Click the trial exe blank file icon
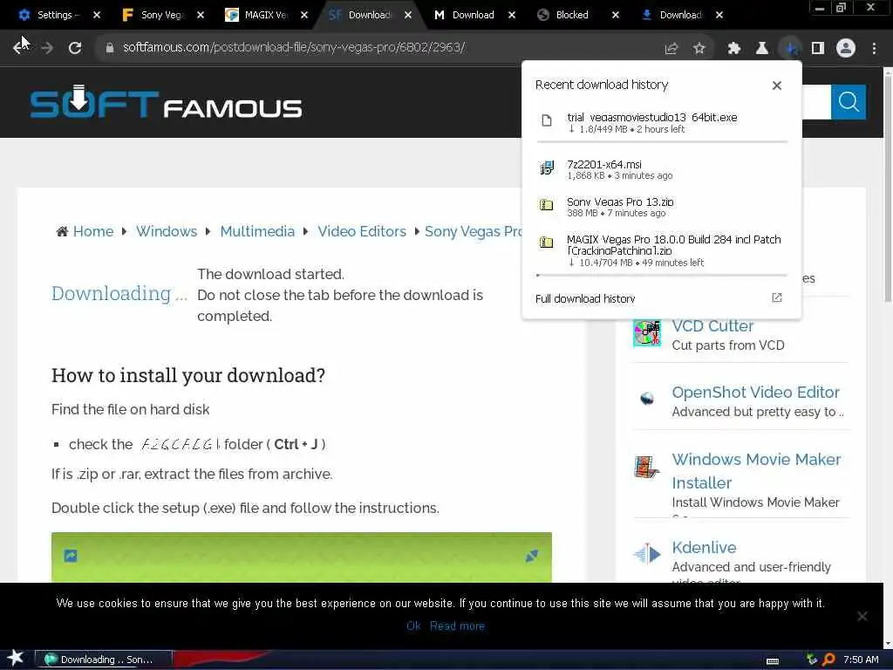This screenshot has height=670, width=893. [547, 120]
